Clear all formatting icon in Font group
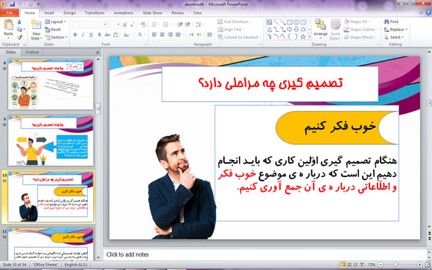 point(143,25)
